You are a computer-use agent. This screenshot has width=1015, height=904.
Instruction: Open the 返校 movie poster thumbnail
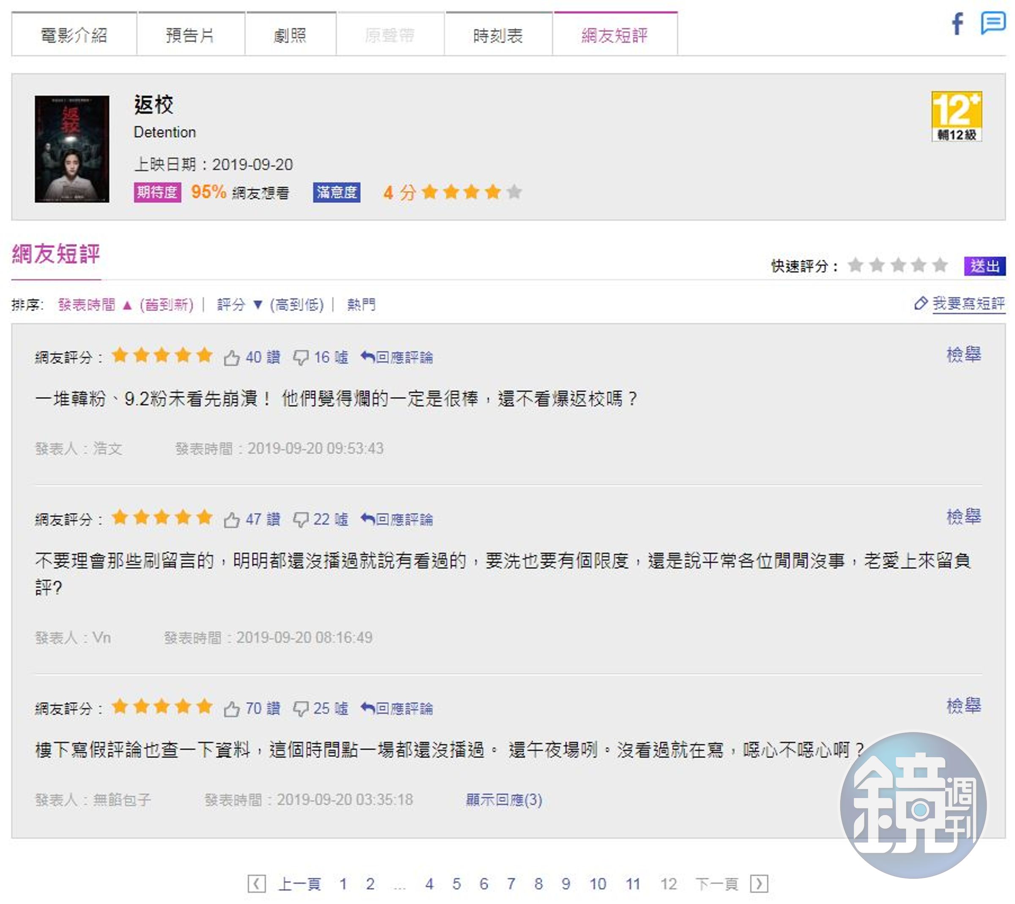click(x=72, y=149)
